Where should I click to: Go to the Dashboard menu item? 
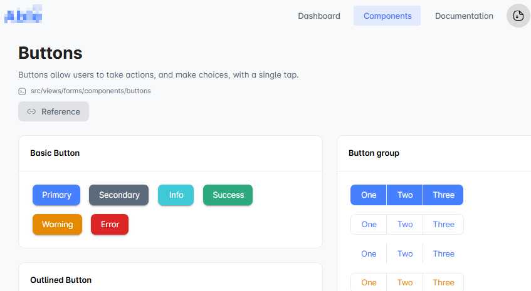pyautogui.click(x=319, y=16)
